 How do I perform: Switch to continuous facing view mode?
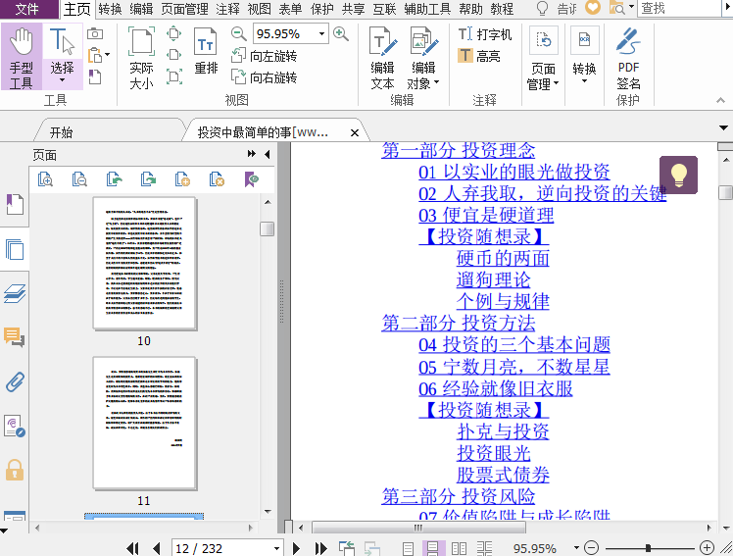click(484, 548)
